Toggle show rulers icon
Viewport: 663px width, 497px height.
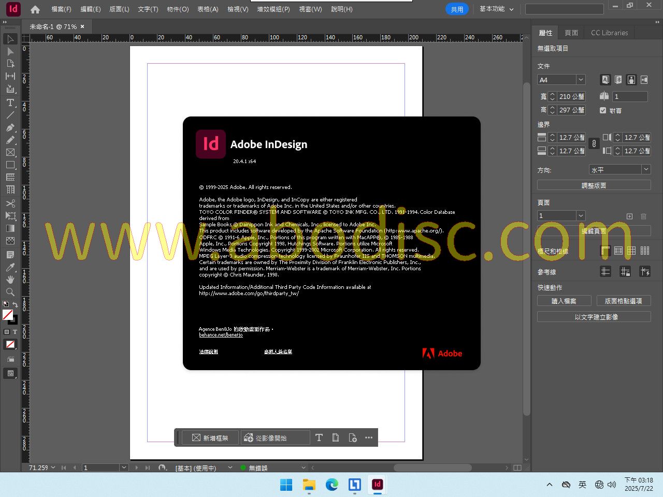point(606,251)
